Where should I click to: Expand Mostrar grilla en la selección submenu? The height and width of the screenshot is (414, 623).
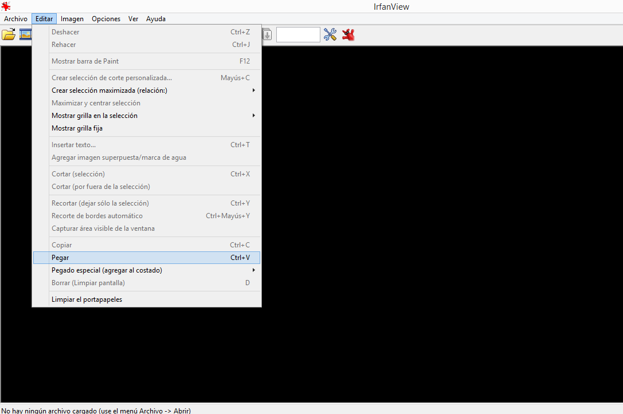(x=147, y=116)
